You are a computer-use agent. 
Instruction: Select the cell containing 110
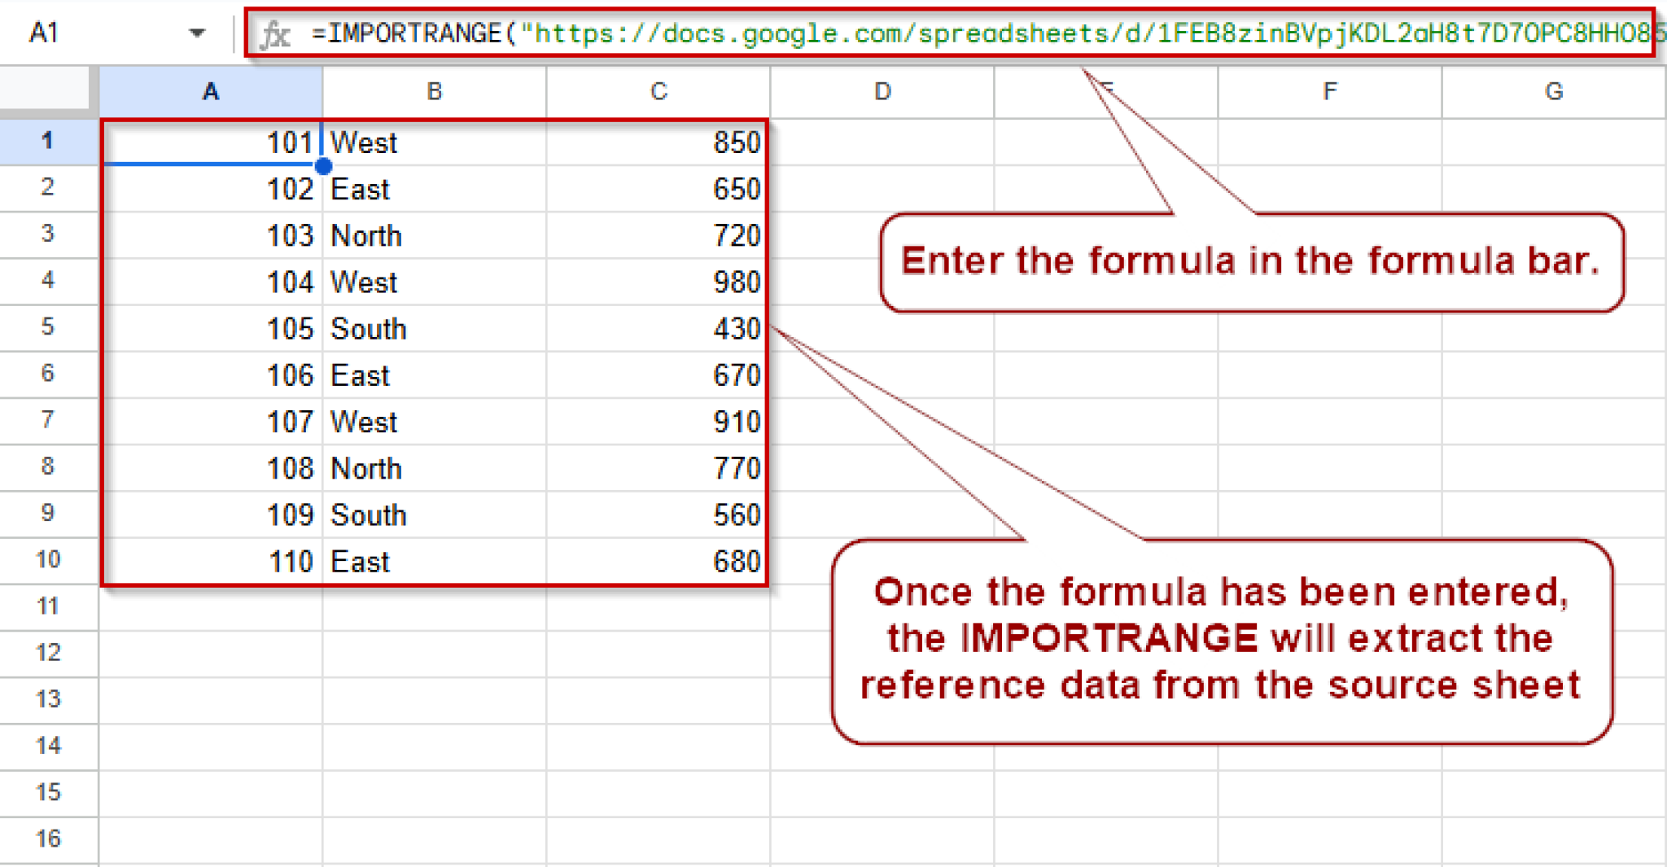point(210,559)
